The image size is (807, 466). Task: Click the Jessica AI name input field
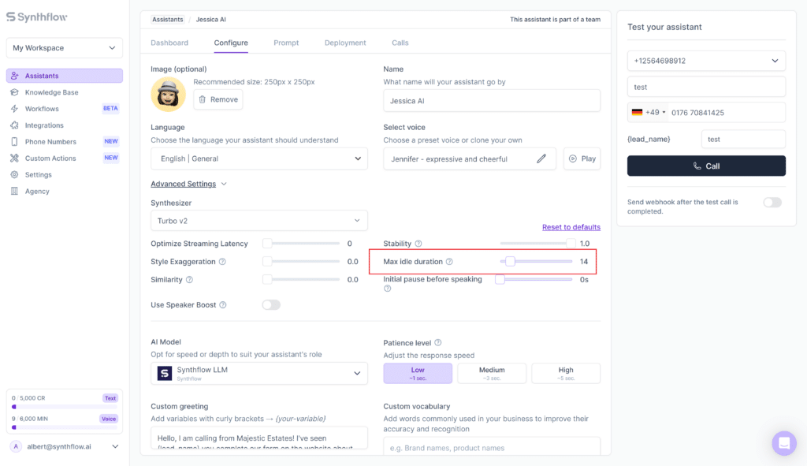(491, 100)
